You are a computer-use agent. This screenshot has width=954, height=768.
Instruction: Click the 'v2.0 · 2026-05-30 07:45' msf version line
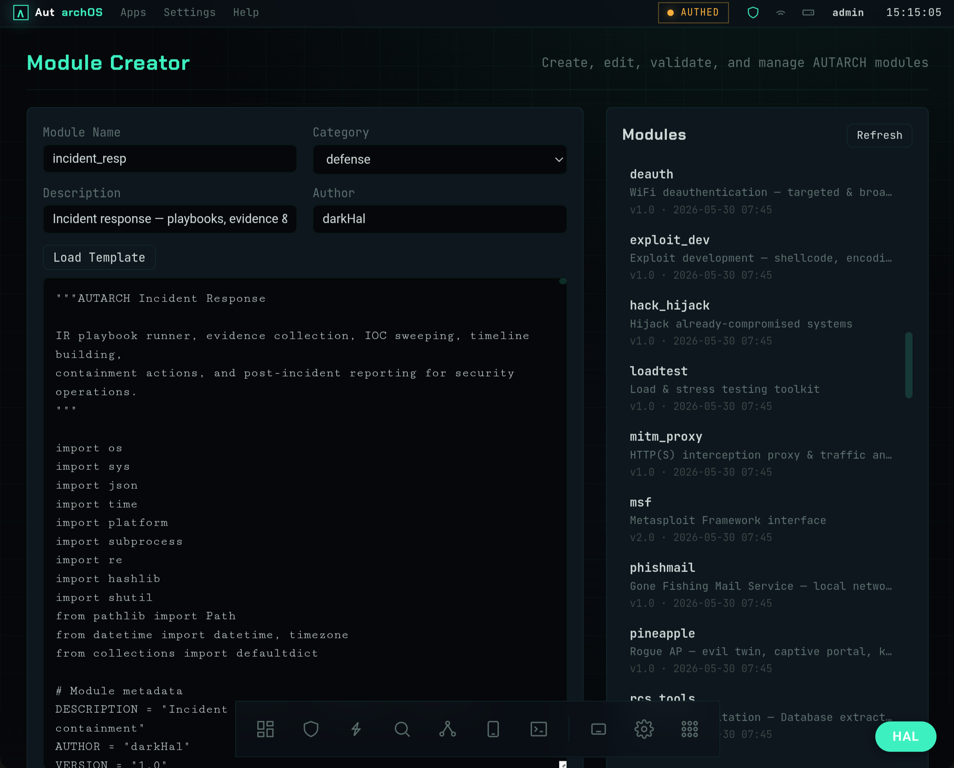point(700,537)
